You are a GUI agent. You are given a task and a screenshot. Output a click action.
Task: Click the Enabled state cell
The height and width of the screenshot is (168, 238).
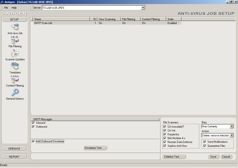(x=172, y=23)
